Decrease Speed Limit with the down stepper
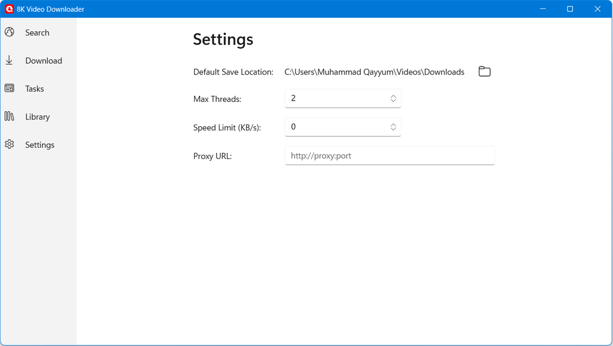This screenshot has height=346, width=613. 393,130
